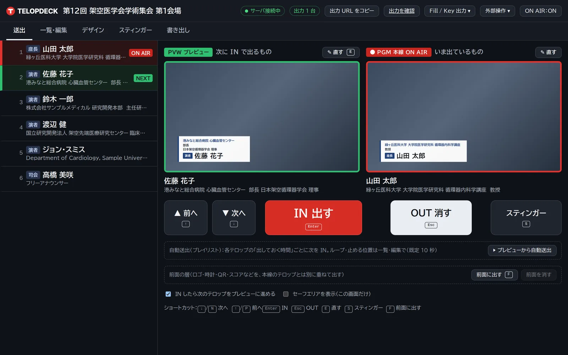Select the 佐藤 花子 telop row
This screenshot has width=568, height=355.
(x=79, y=78)
